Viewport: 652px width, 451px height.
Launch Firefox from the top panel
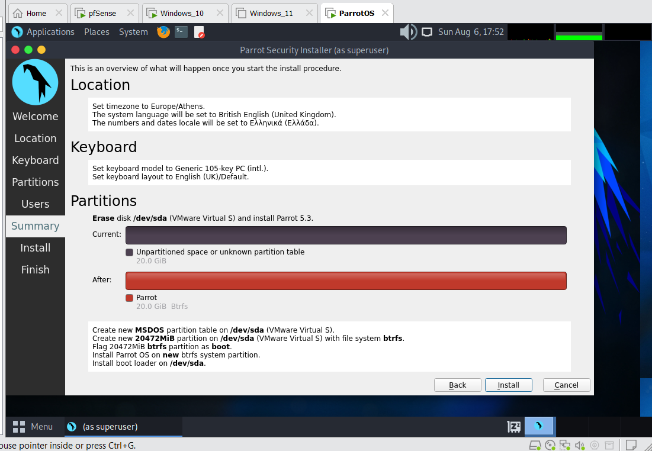tap(163, 32)
